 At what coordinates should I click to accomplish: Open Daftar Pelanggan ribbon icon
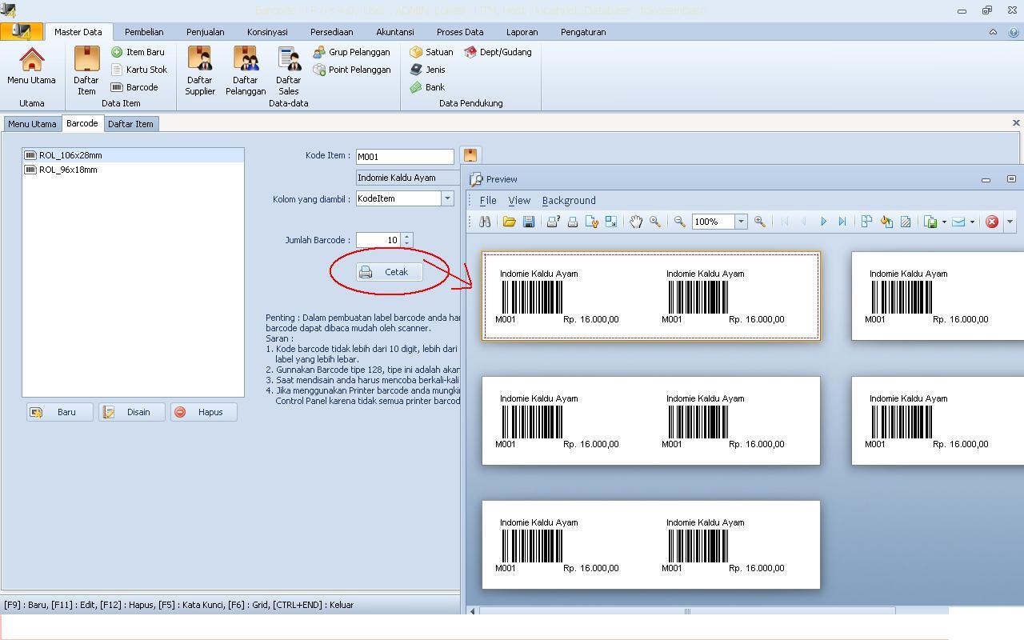[x=246, y=70]
